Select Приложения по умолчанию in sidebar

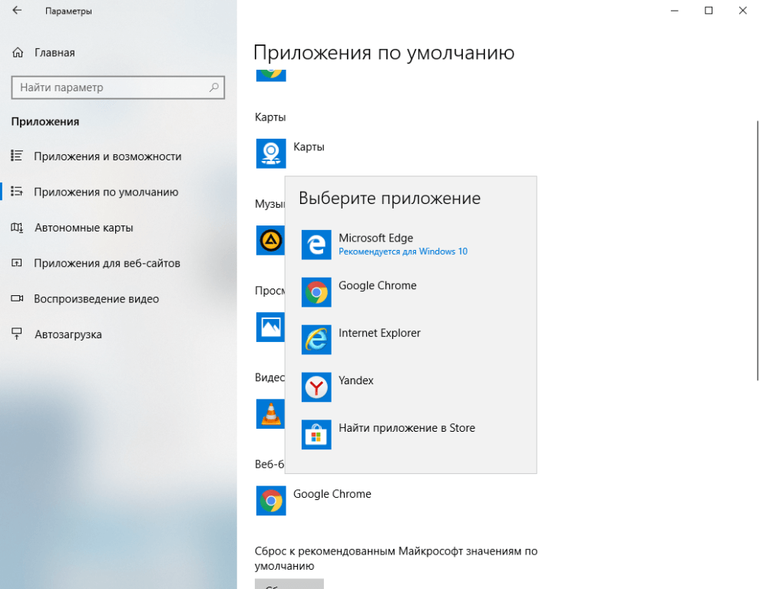pos(106,192)
